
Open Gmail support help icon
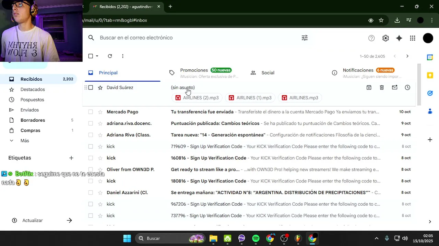371,38
